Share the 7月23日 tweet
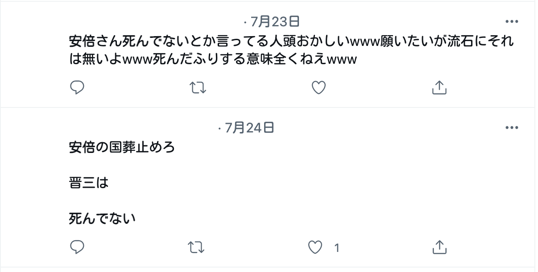This screenshot has width=538, height=272. click(439, 87)
